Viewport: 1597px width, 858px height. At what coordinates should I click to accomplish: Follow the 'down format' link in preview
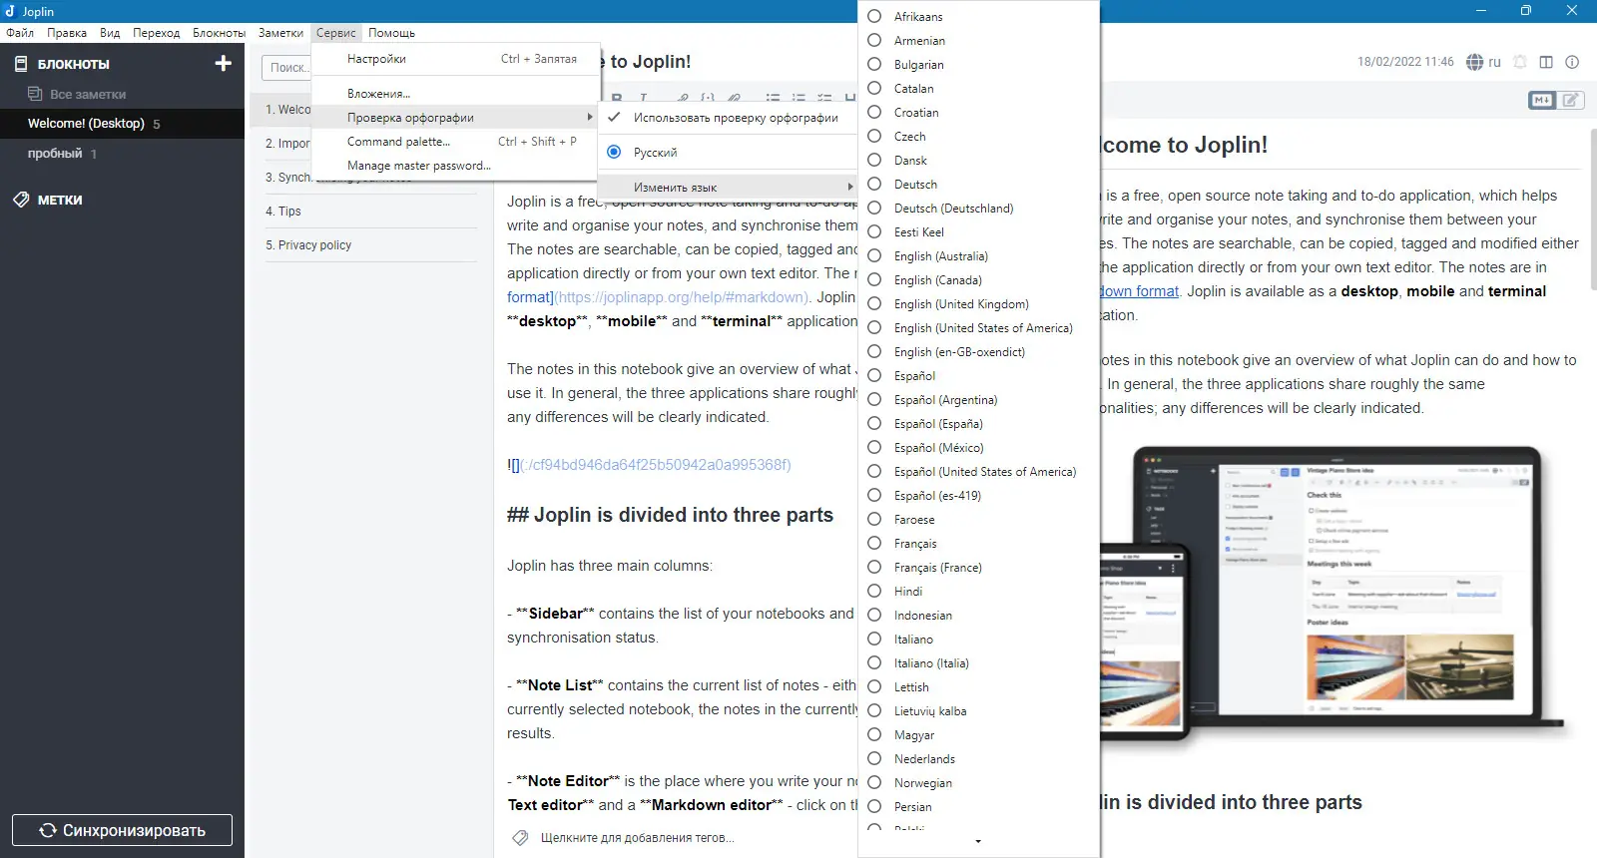click(1139, 291)
